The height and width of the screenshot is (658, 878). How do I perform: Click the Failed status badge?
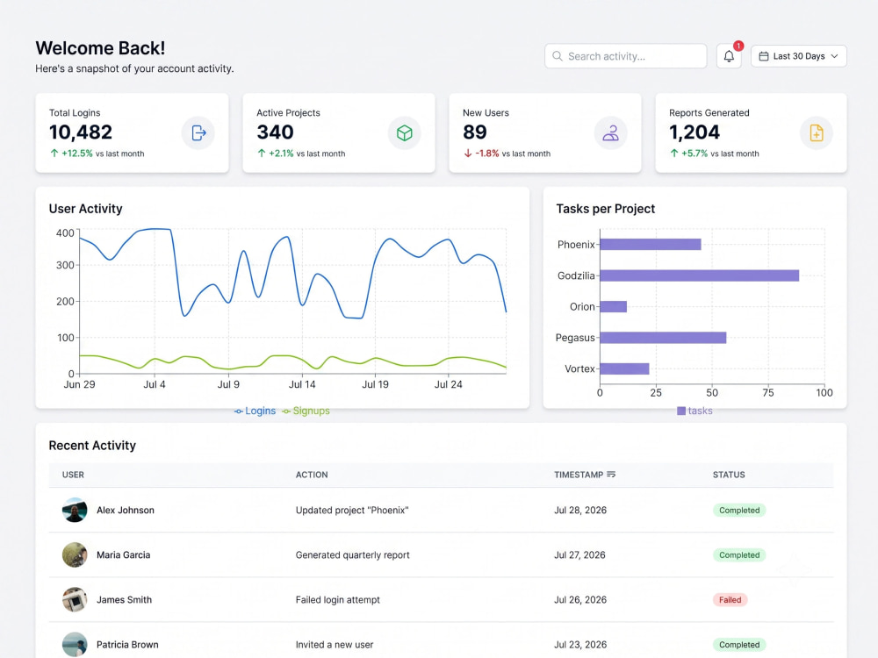tap(730, 599)
